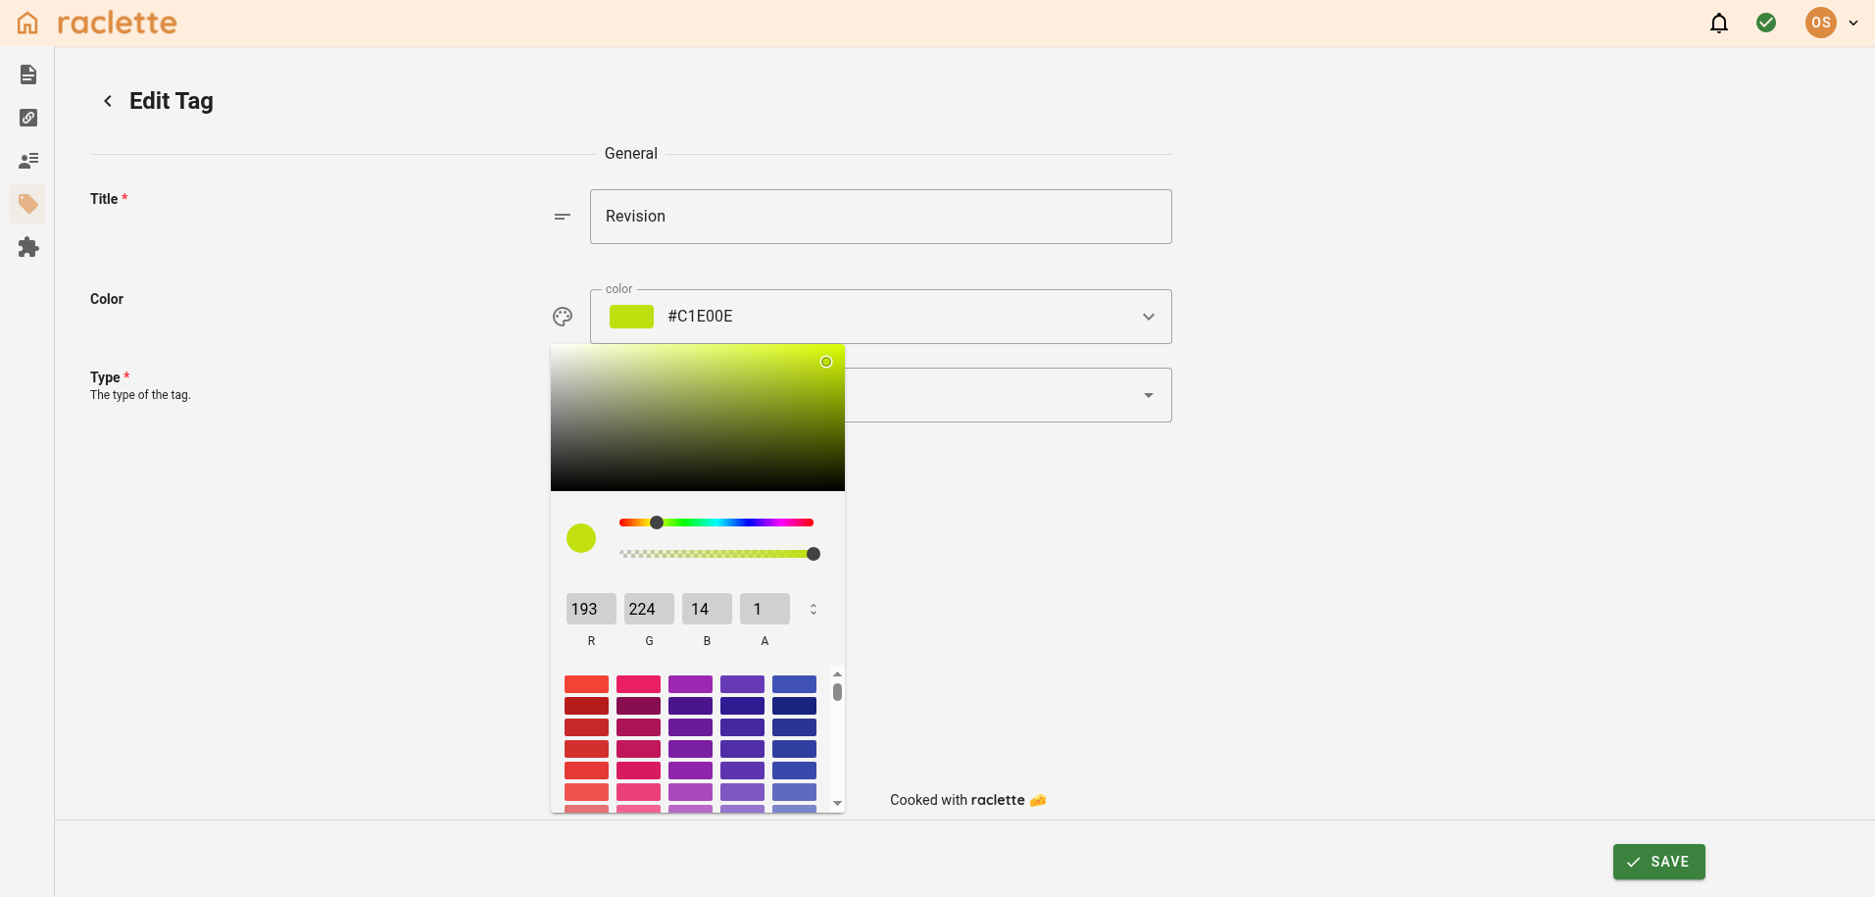Go back using the arrow beside Edit Tag
The image size is (1875, 897).
click(108, 101)
